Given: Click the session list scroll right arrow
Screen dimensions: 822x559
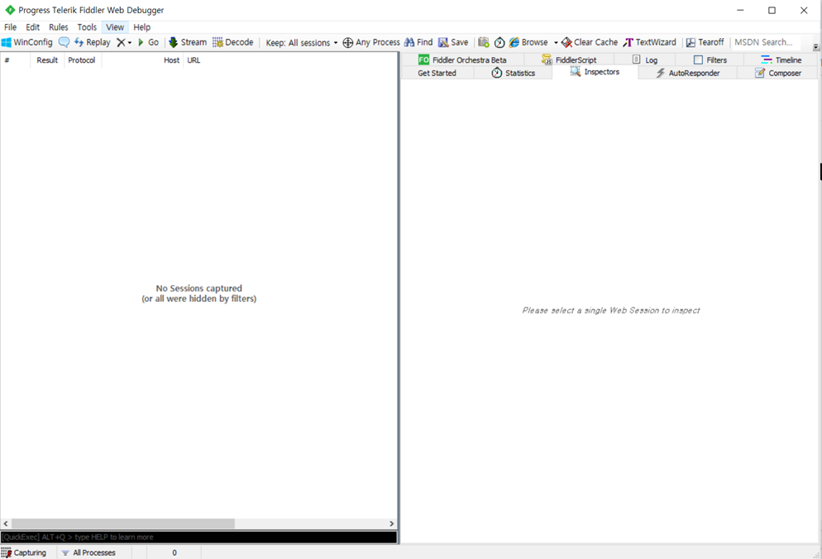Looking at the screenshot, I should (392, 523).
